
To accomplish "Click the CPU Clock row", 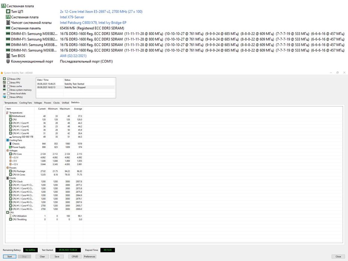I will (44, 182).
